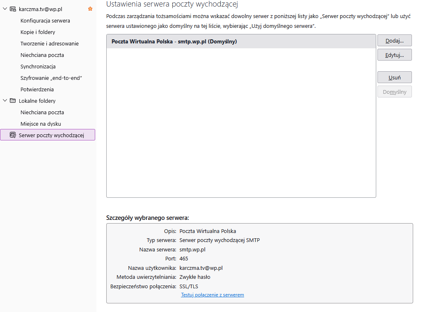Image resolution: width=423 pixels, height=312 pixels.
Task: Click Testuj połączenie z serwerem link
Action: (212, 295)
